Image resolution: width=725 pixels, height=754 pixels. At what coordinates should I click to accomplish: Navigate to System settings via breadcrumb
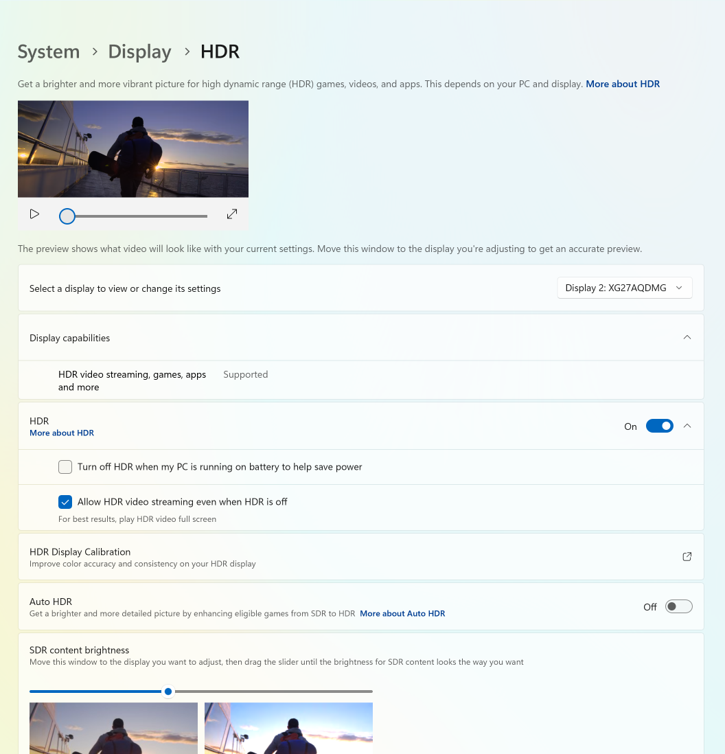pos(48,52)
